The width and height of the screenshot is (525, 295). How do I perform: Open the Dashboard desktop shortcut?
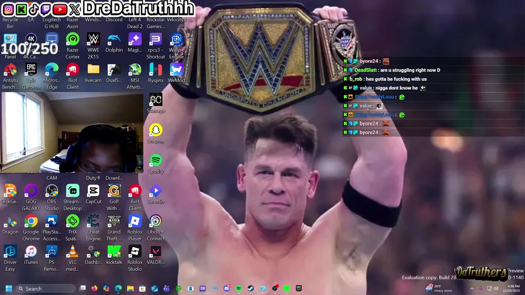coord(94,255)
